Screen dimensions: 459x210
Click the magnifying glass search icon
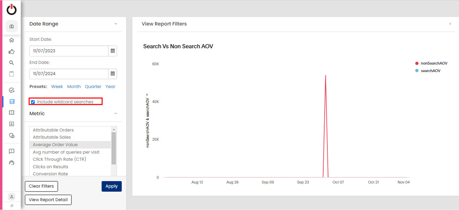click(12, 63)
